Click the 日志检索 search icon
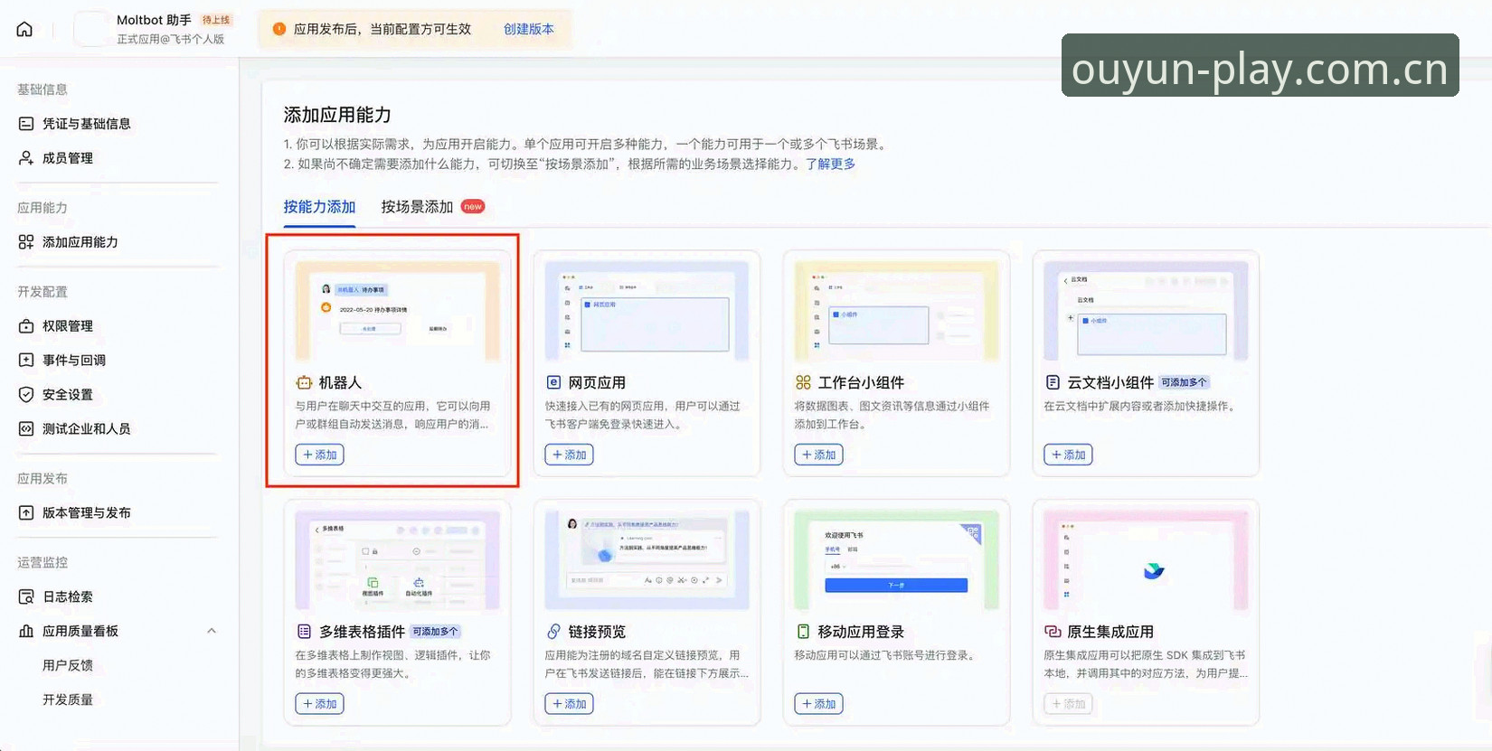Screen dimensions: 1492x751 26,597
